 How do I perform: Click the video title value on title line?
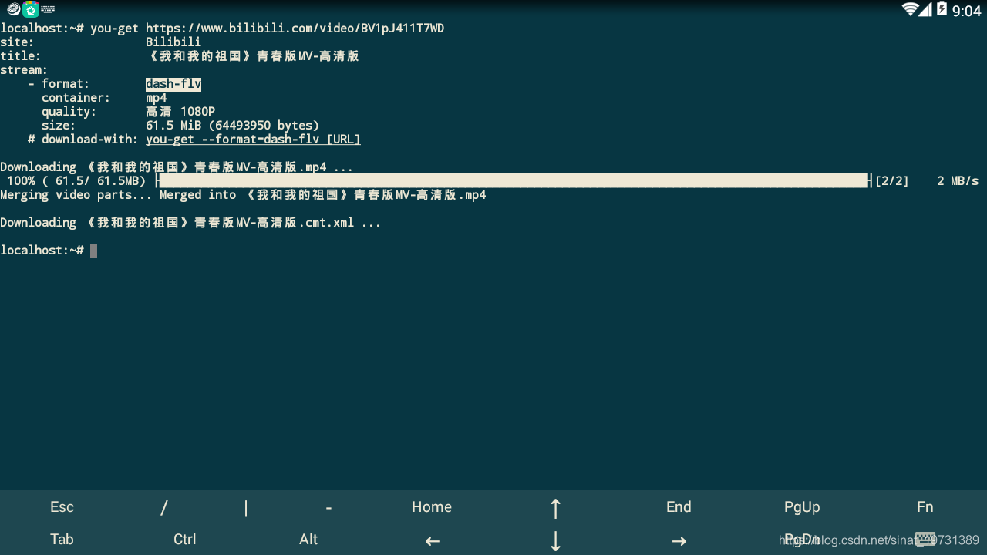click(252, 56)
